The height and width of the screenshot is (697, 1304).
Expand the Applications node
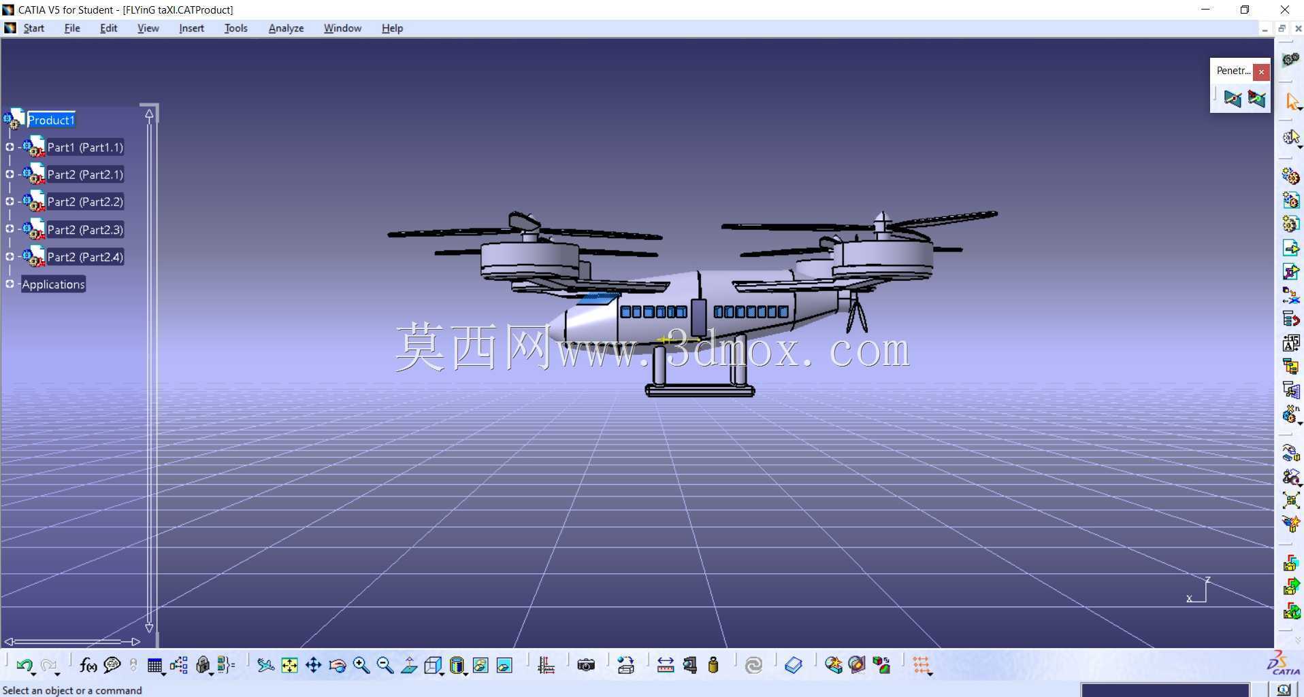coord(10,284)
